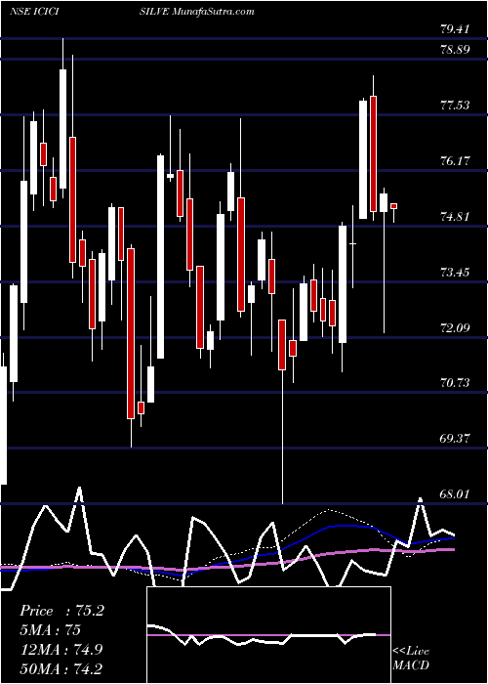The image size is (488, 684).
Task: Click the 73.45 price level label
Action: coord(455,273)
